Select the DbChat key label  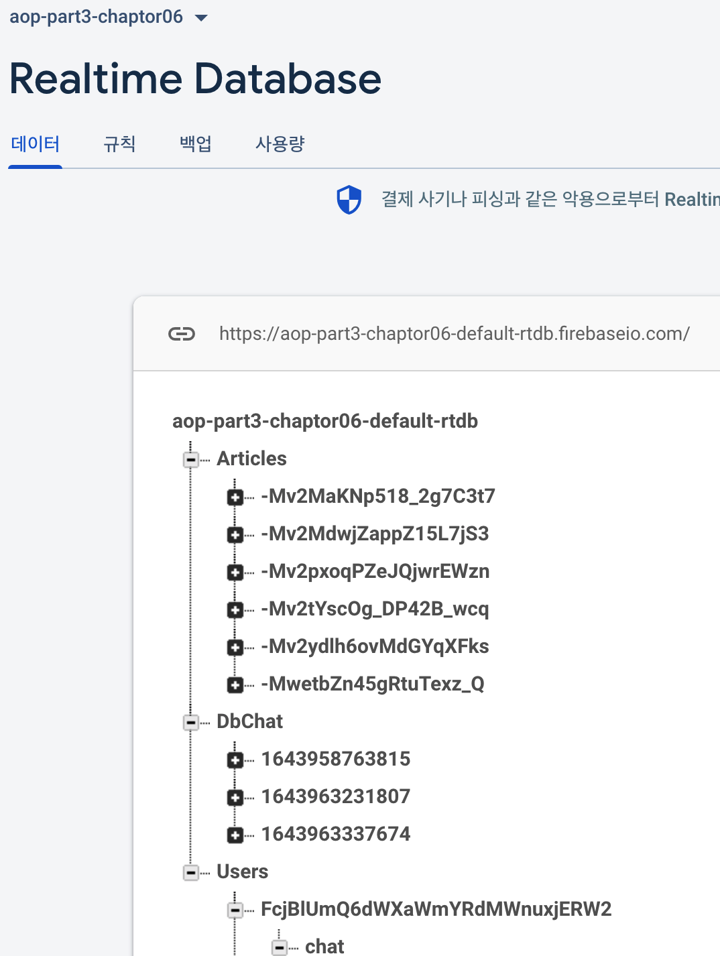point(249,721)
